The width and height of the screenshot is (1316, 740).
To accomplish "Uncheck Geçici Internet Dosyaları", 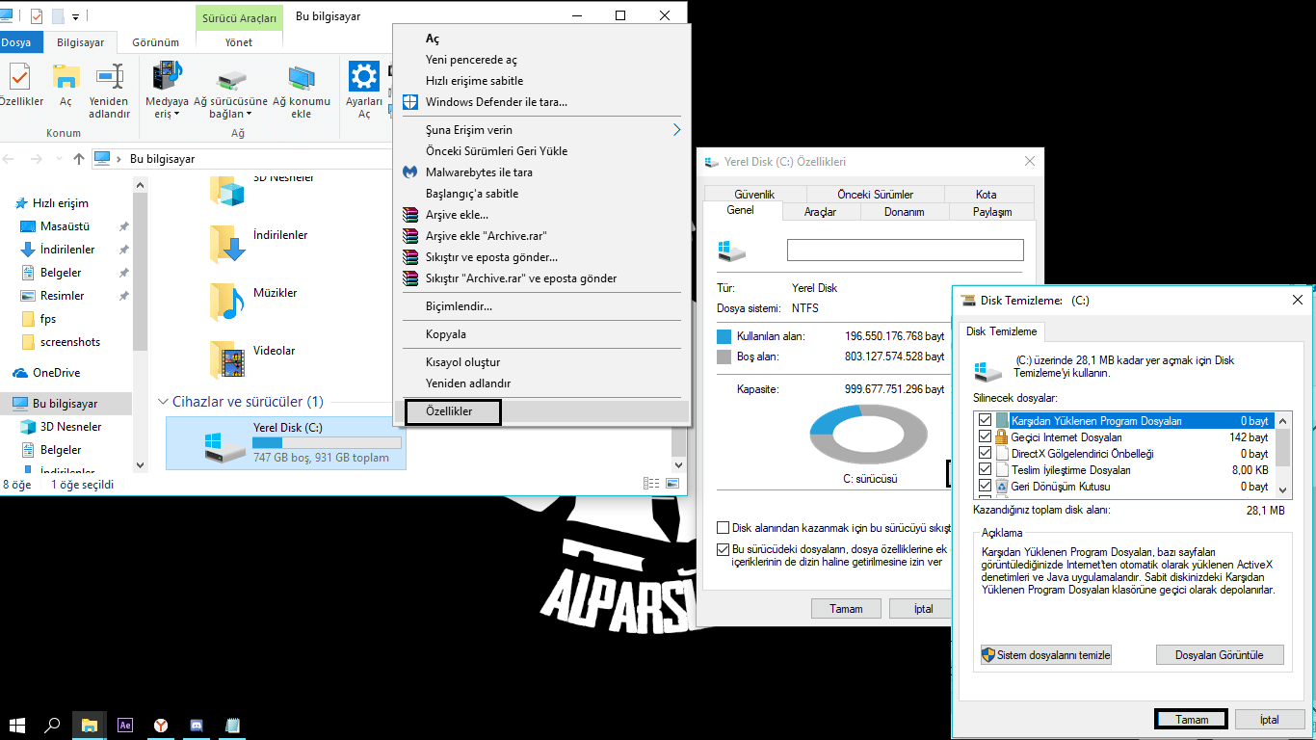I will (x=985, y=437).
